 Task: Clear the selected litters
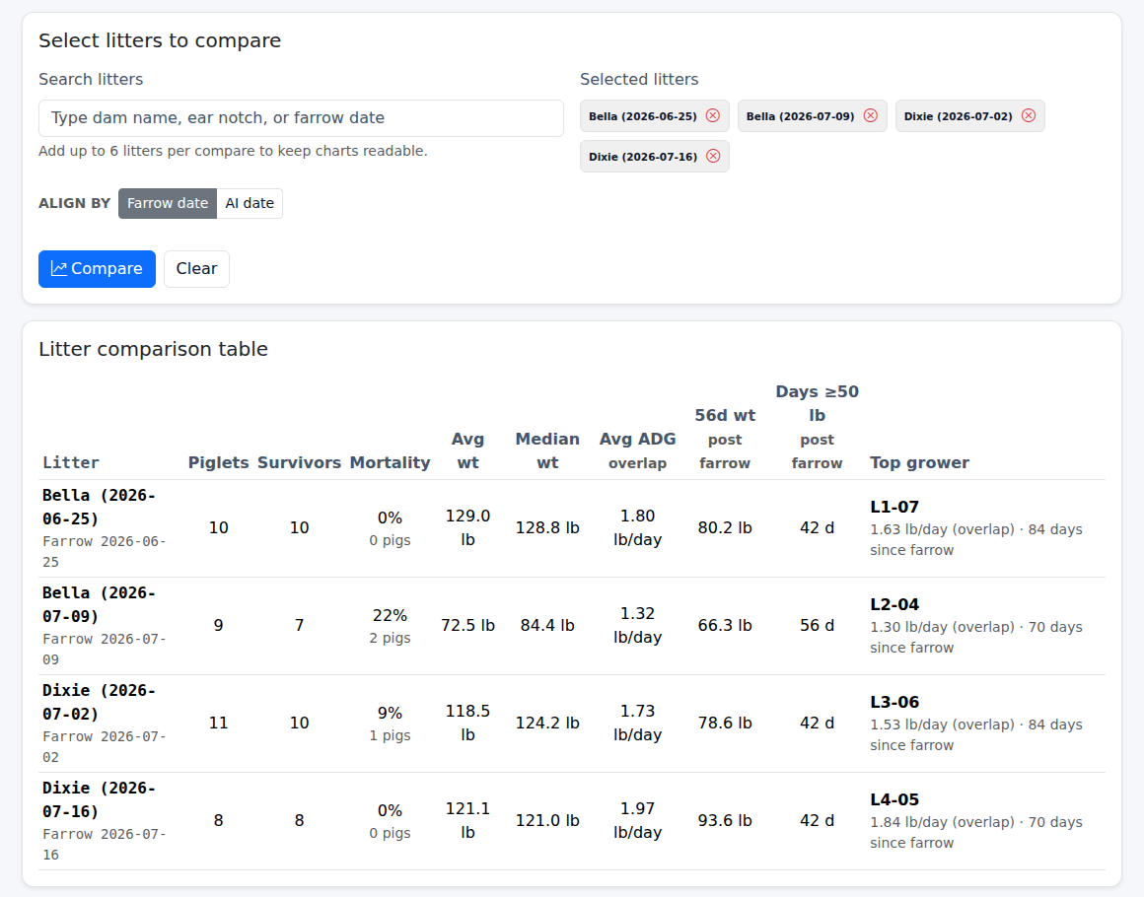click(196, 268)
